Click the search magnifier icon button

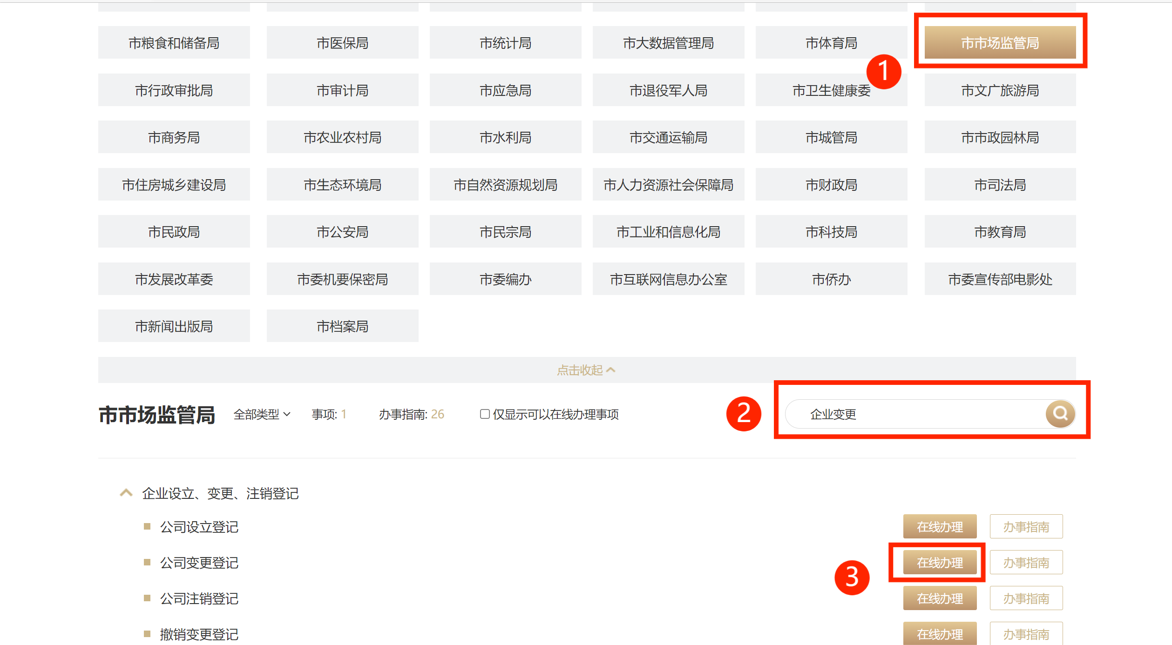[x=1060, y=413]
